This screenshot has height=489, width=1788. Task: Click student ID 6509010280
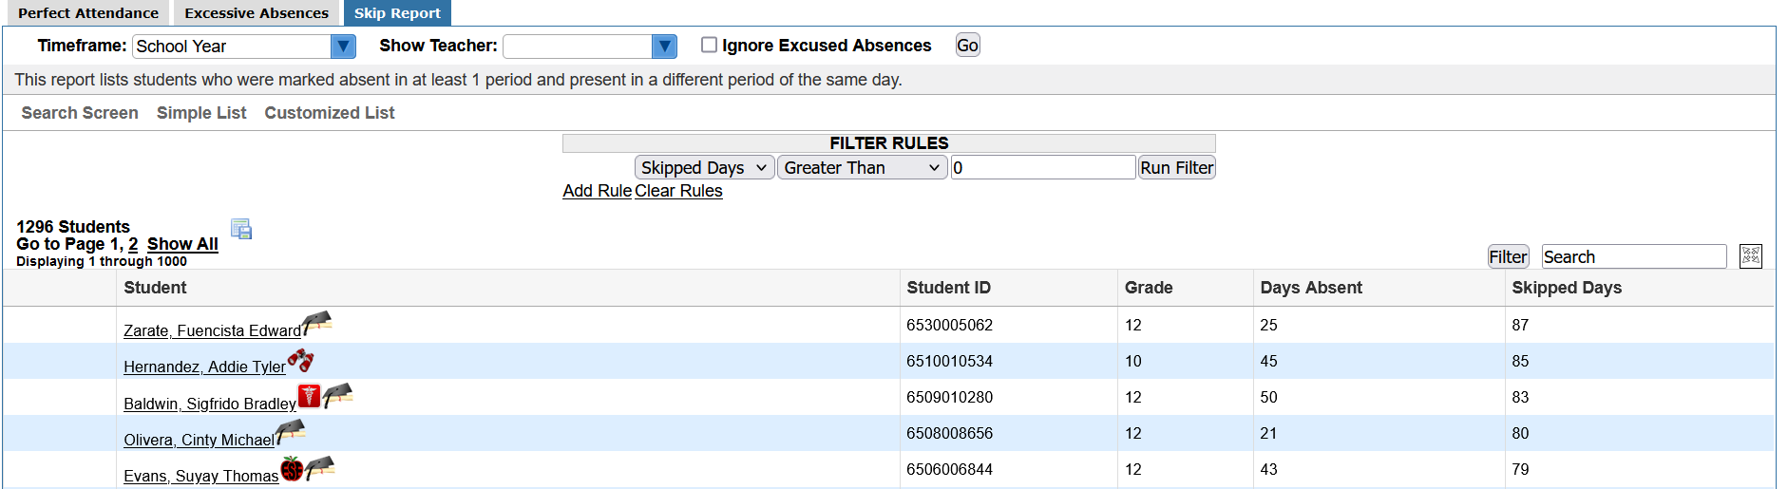click(949, 397)
